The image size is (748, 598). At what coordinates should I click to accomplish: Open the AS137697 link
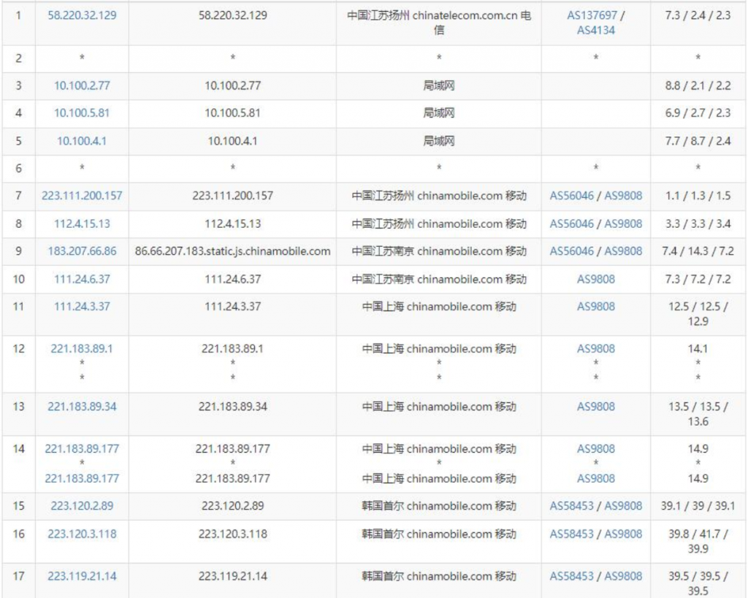tap(592, 15)
